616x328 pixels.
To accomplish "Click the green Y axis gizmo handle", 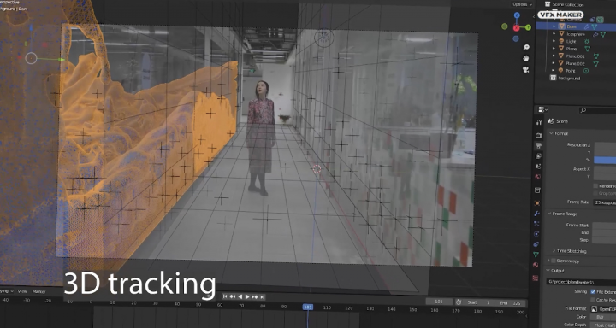I will click(529, 27).
